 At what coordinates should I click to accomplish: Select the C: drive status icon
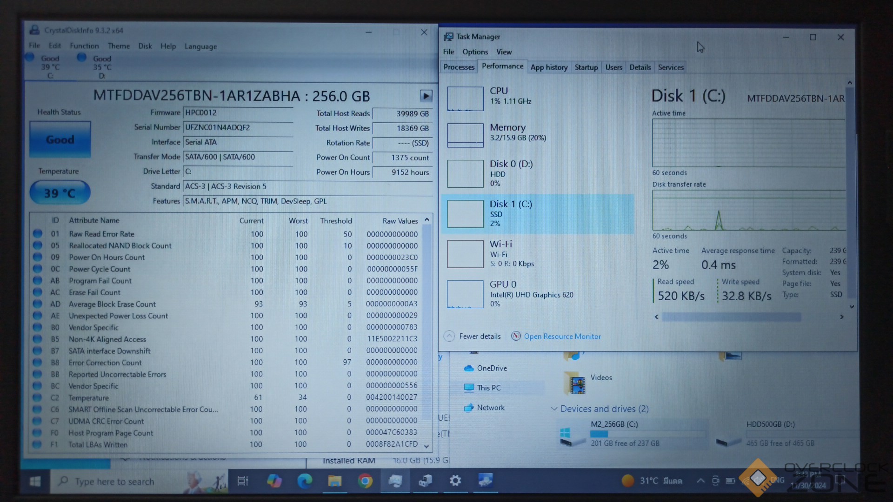(x=30, y=58)
